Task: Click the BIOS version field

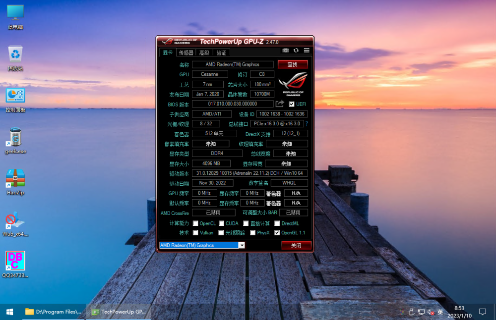Action: point(233,104)
